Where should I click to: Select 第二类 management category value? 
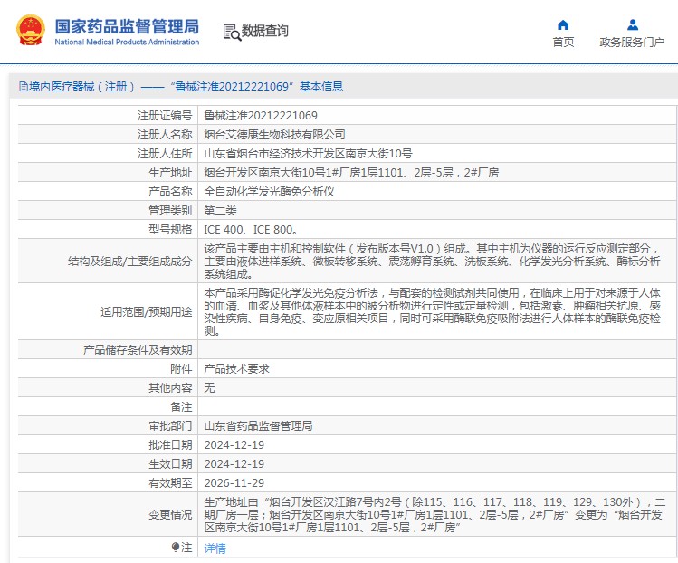click(221, 211)
